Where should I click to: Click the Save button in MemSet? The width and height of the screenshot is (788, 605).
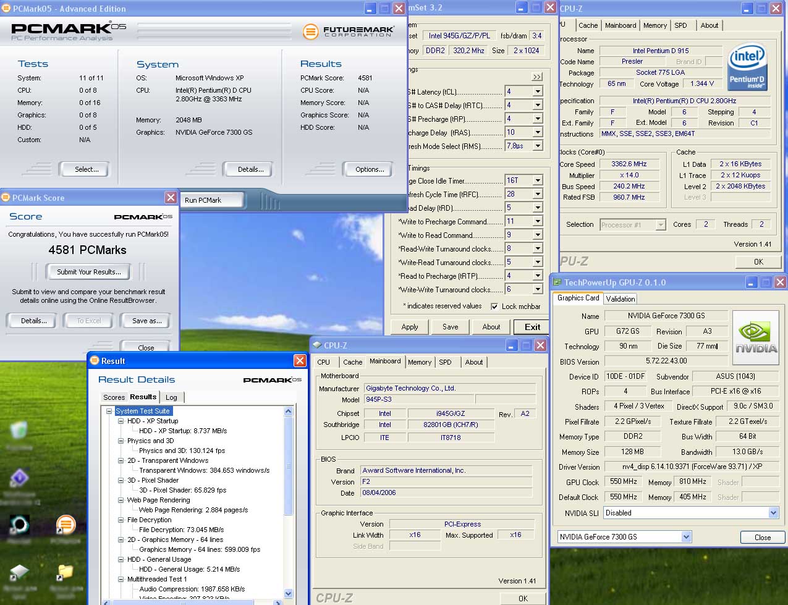coord(450,327)
